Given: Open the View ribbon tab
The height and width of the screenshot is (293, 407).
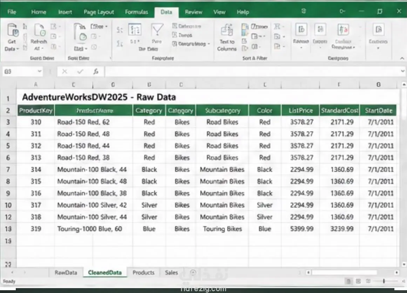Looking at the screenshot, I should coord(219,12).
